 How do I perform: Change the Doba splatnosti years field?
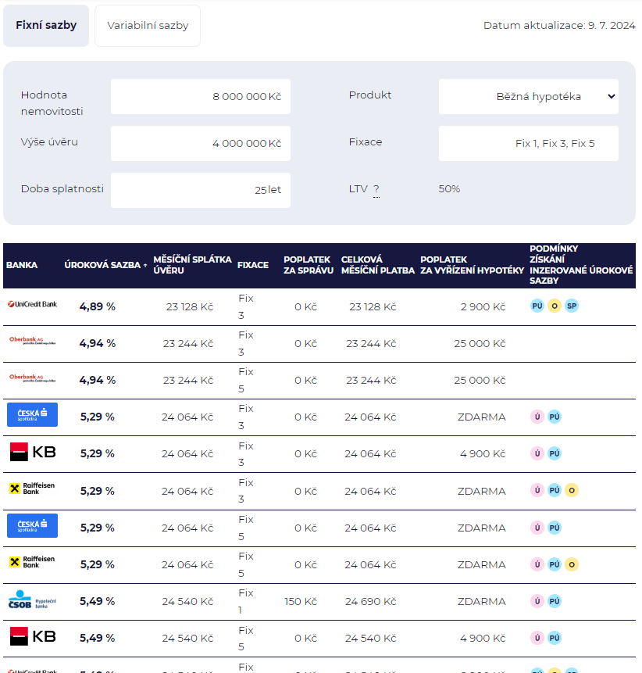pos(200,190)
